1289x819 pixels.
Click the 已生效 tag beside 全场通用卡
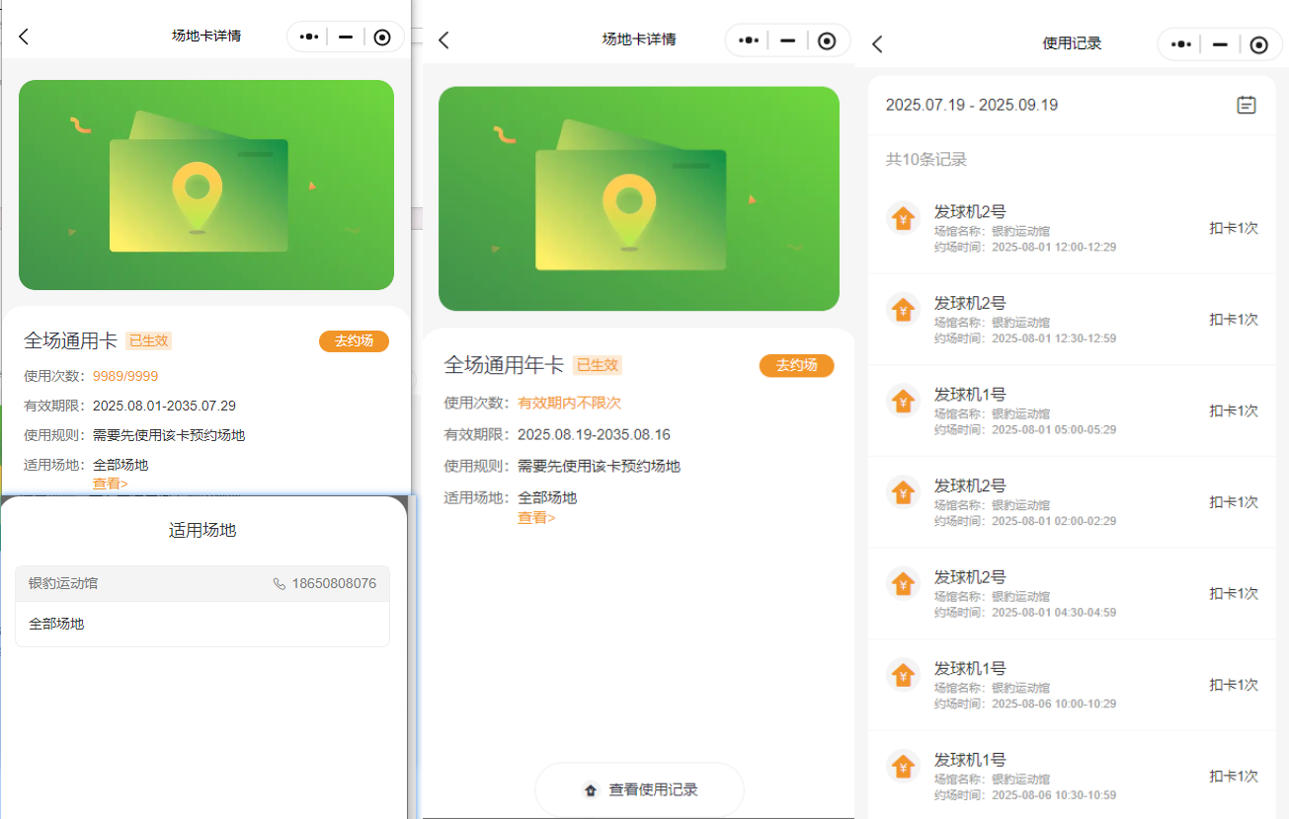[x=149, y=340]
